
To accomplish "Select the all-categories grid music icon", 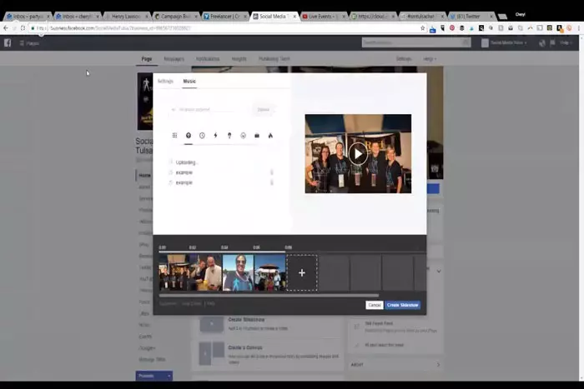I will pyautogui.click(x=174, y=136).
